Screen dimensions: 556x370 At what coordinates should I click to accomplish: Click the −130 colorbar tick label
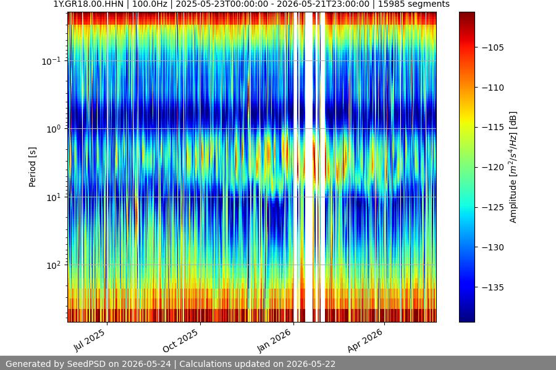pyautogui.click(x=493, y=247)
